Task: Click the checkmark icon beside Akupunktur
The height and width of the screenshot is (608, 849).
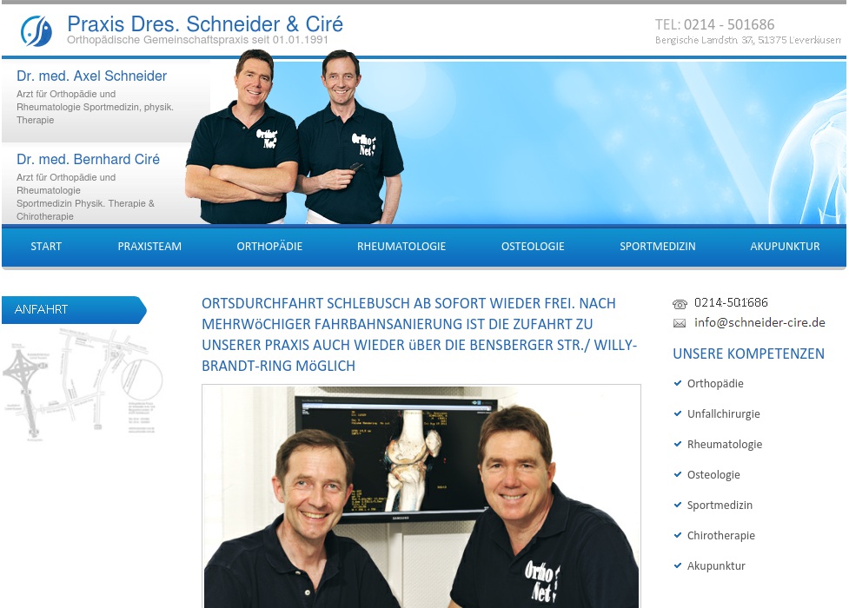Action: 678,565
